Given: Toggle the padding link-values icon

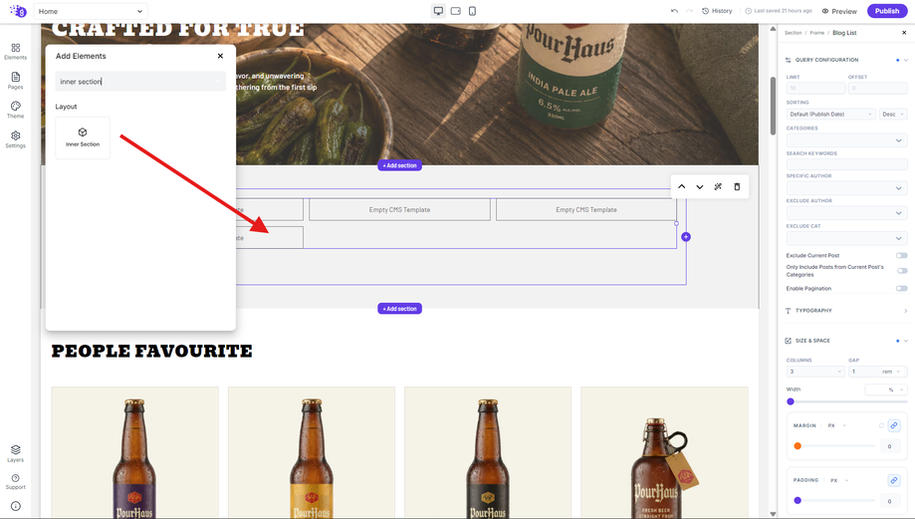Looking at the screenshot, I should (x=893, y=480).
